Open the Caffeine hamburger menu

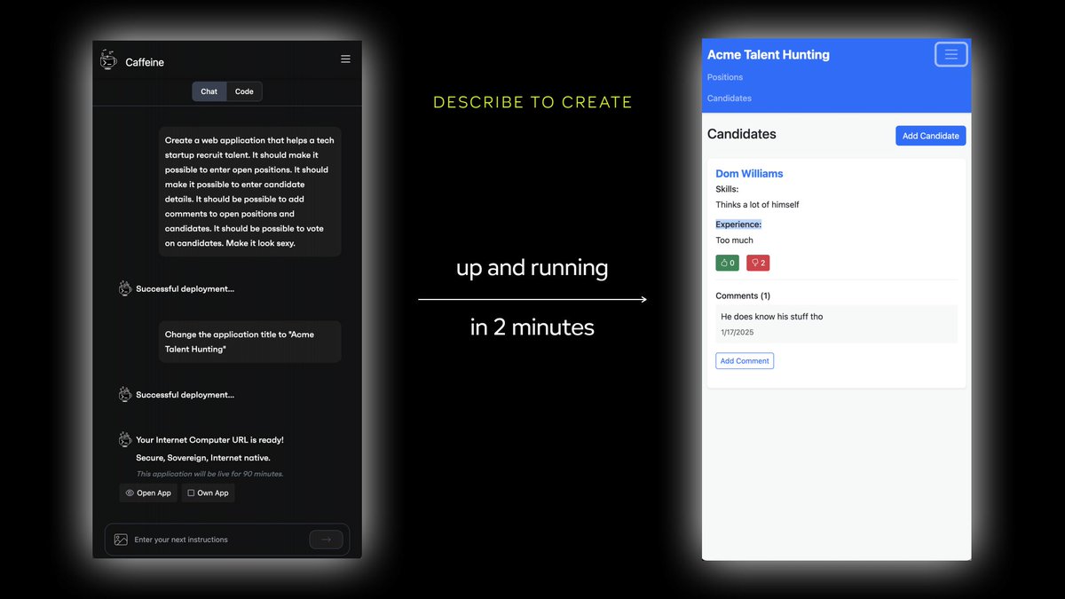pyautogui.click(x=345, y=59)
